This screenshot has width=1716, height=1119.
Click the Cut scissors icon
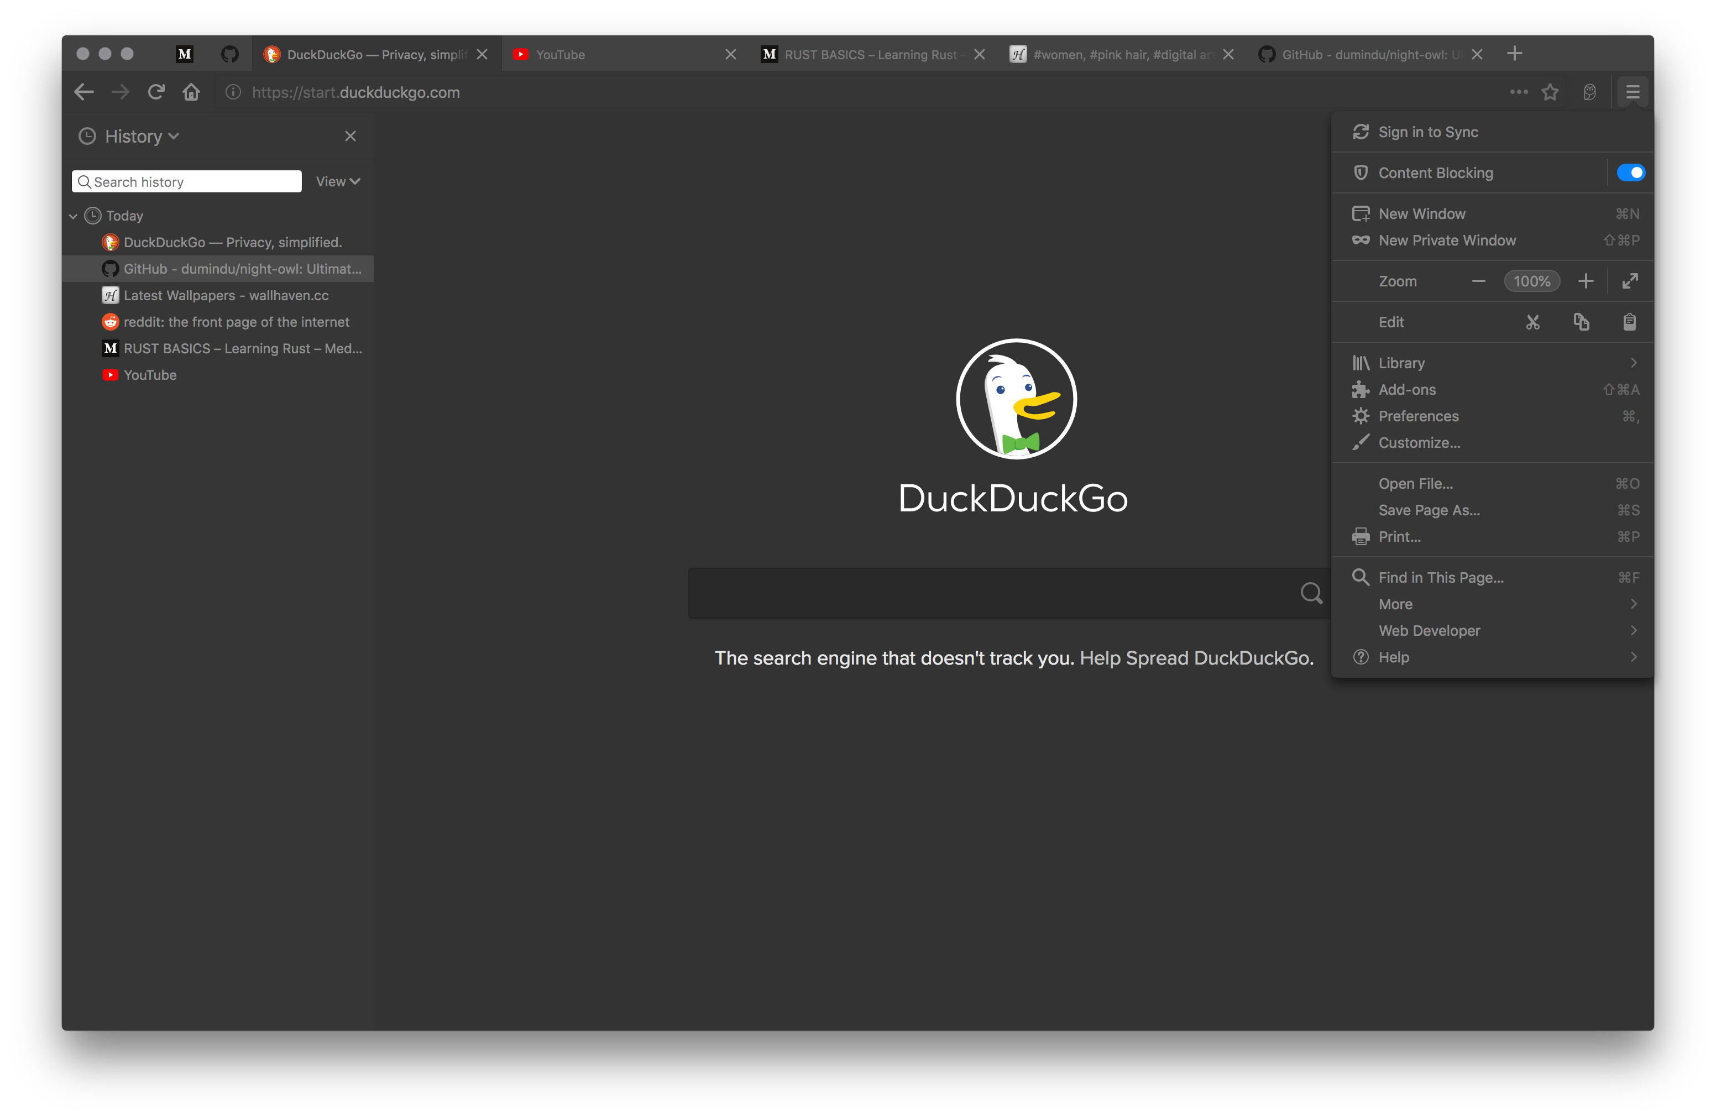1533,322
